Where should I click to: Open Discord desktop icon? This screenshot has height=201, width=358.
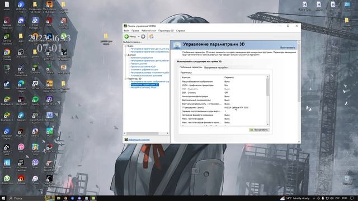coord(21,22)
